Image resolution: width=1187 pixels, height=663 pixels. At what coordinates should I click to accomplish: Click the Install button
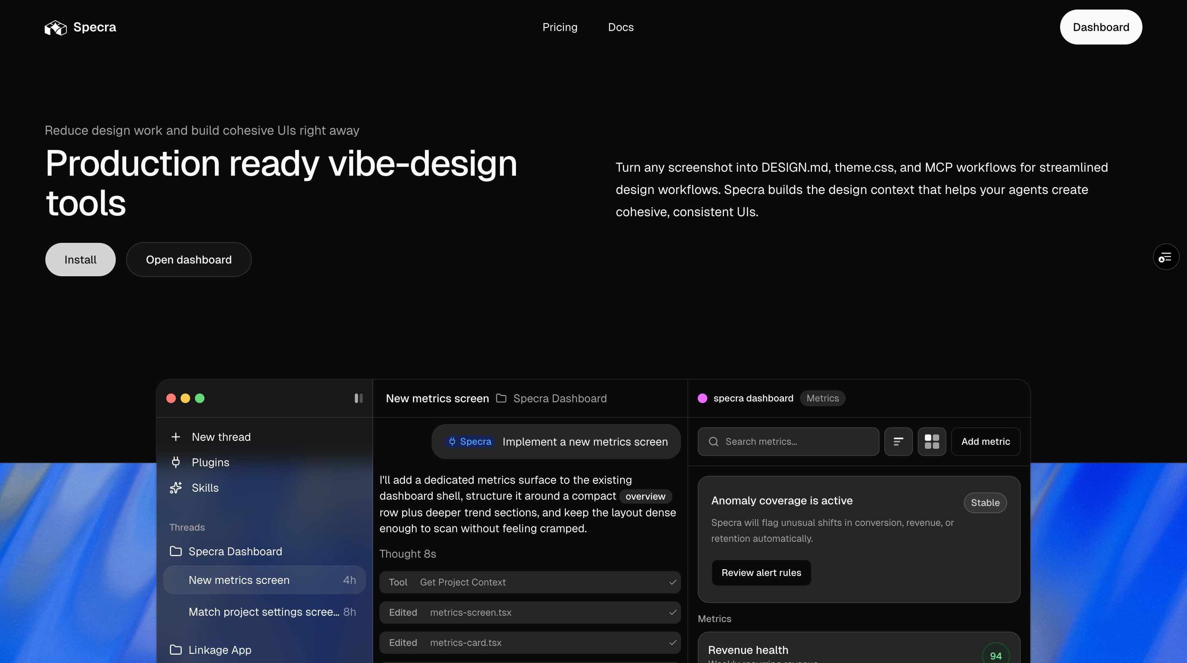[x=80, y=260]
